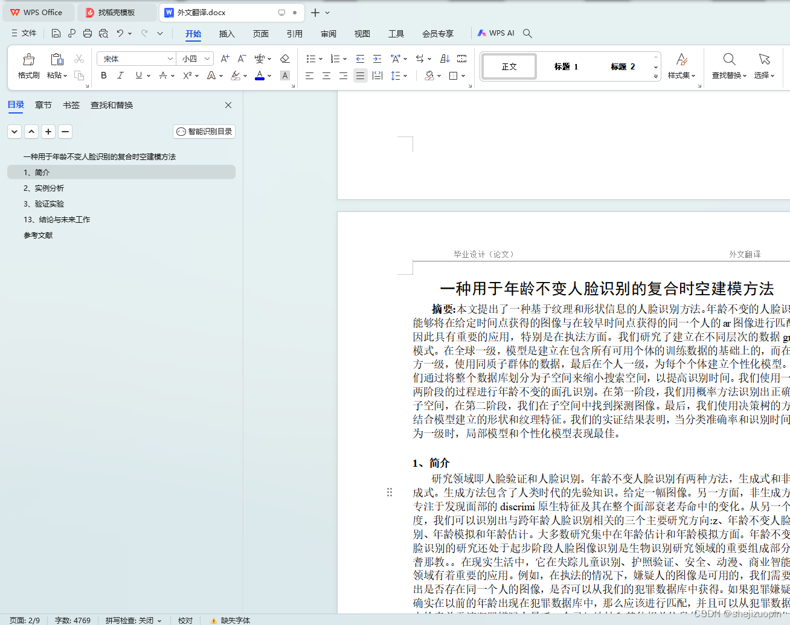Toggle Underline formatting
790x625 pixels.
pyautogui.click(x=139, y=75)
